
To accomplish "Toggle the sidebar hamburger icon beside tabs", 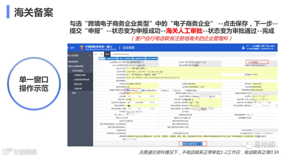I will pos(96,54).
